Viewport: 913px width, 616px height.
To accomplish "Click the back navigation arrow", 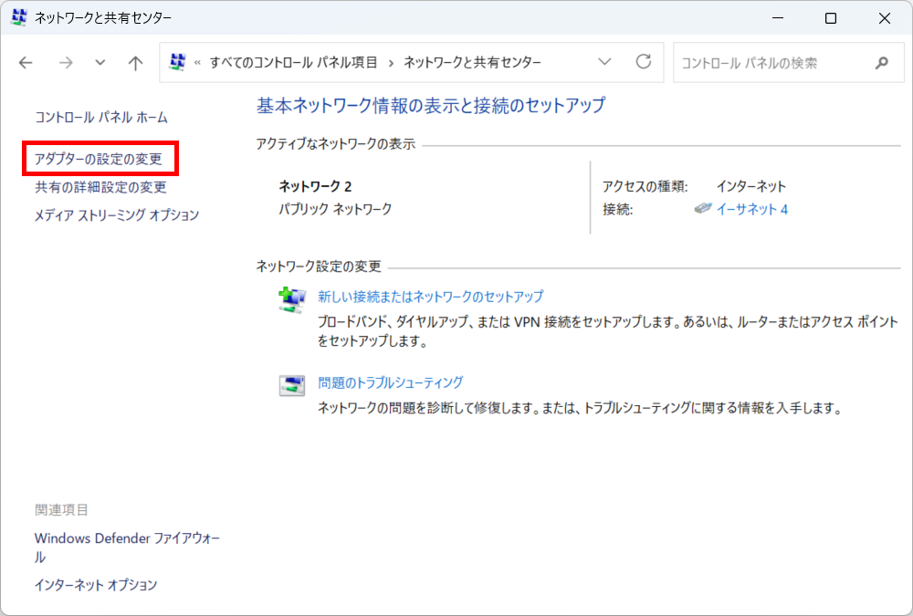I will (x=26, y=62).
